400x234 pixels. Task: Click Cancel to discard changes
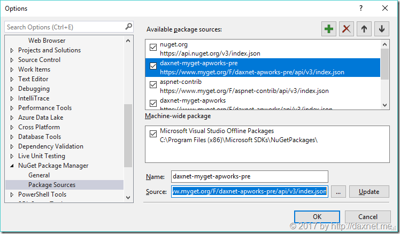[367, 217]
